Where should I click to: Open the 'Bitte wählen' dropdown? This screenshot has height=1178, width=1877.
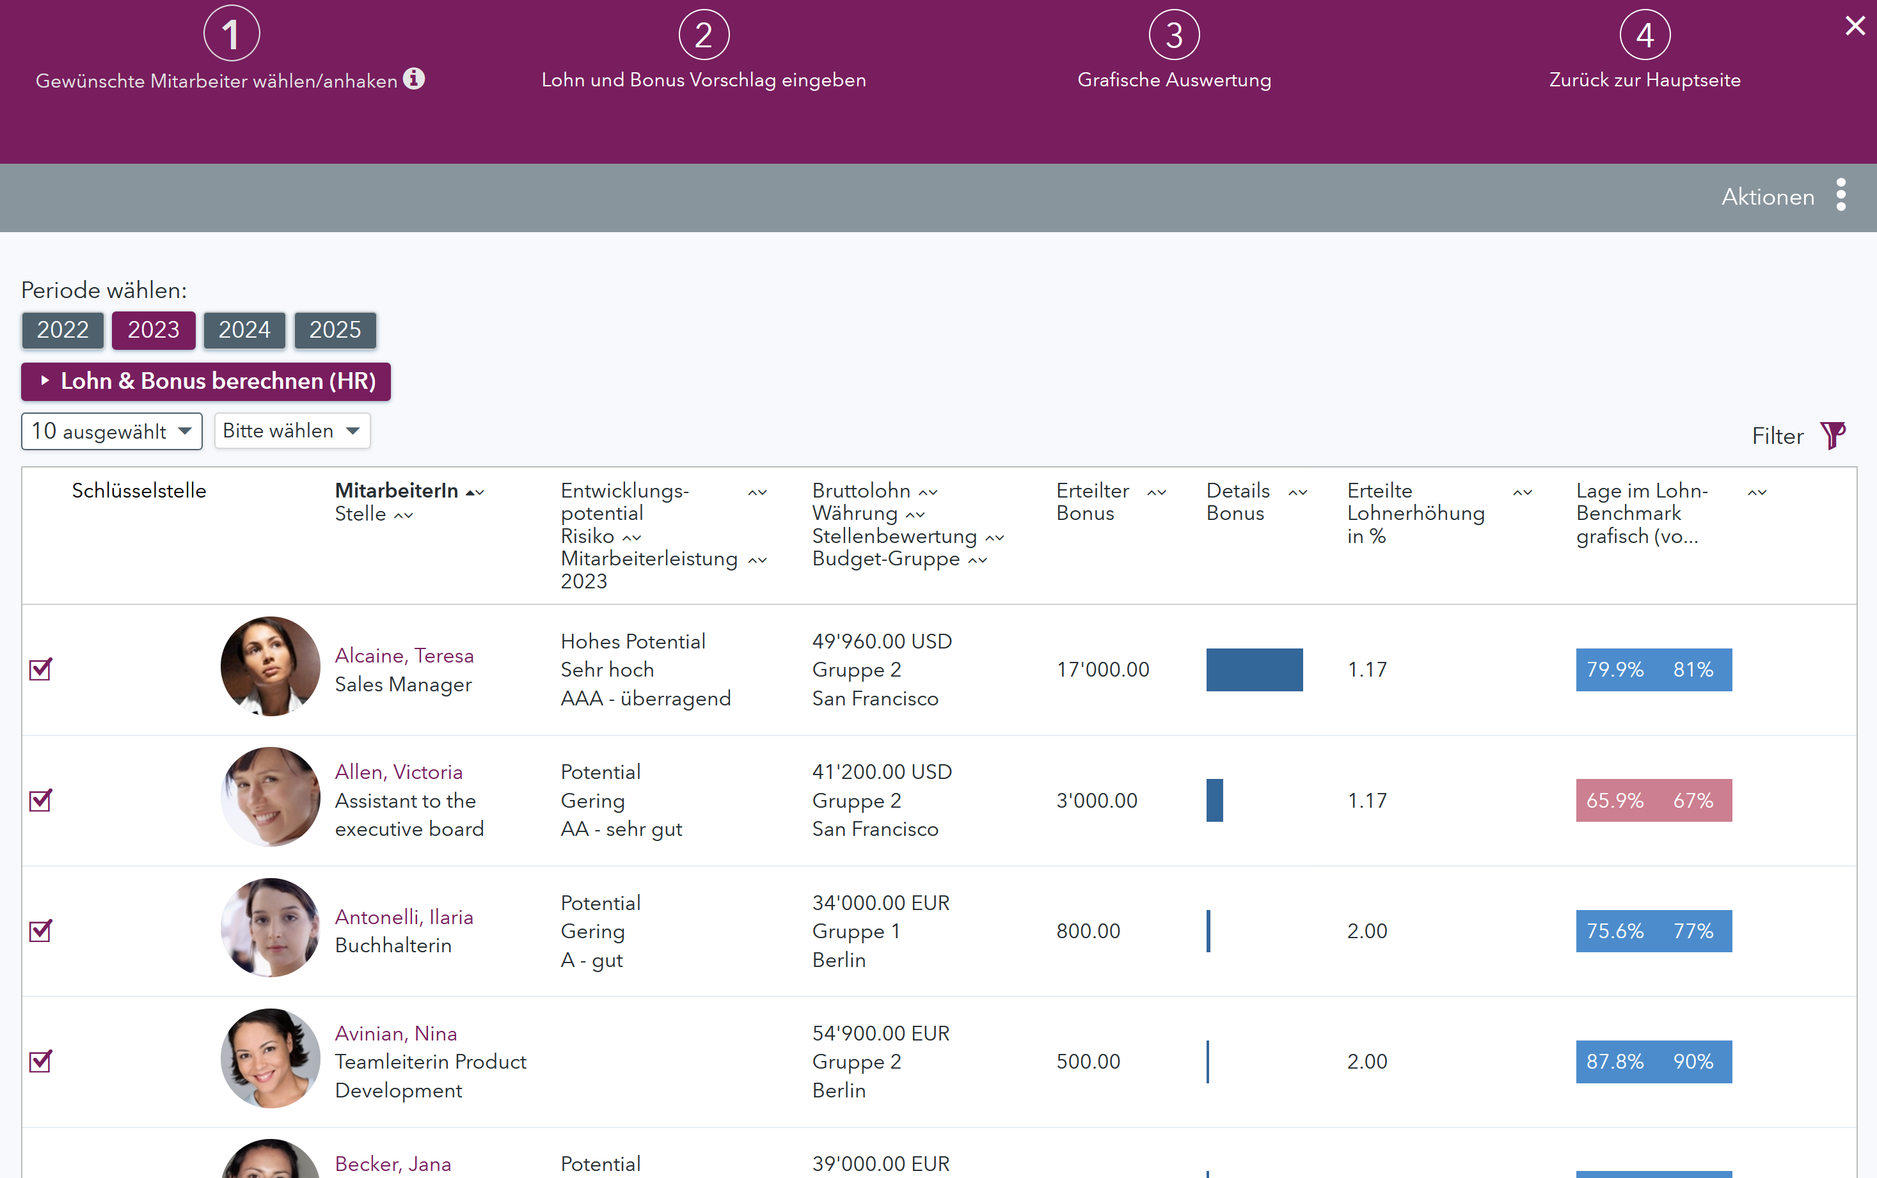pyautogui.click(x=292, y=431)
